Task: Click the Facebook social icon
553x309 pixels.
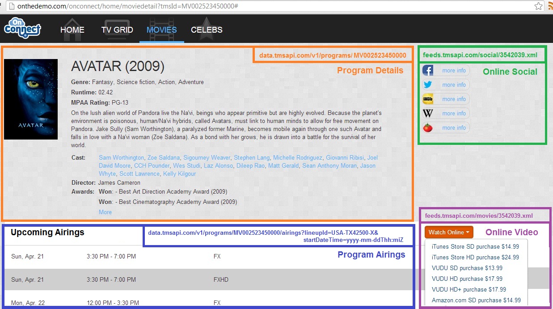Action: tap(428, 70)
